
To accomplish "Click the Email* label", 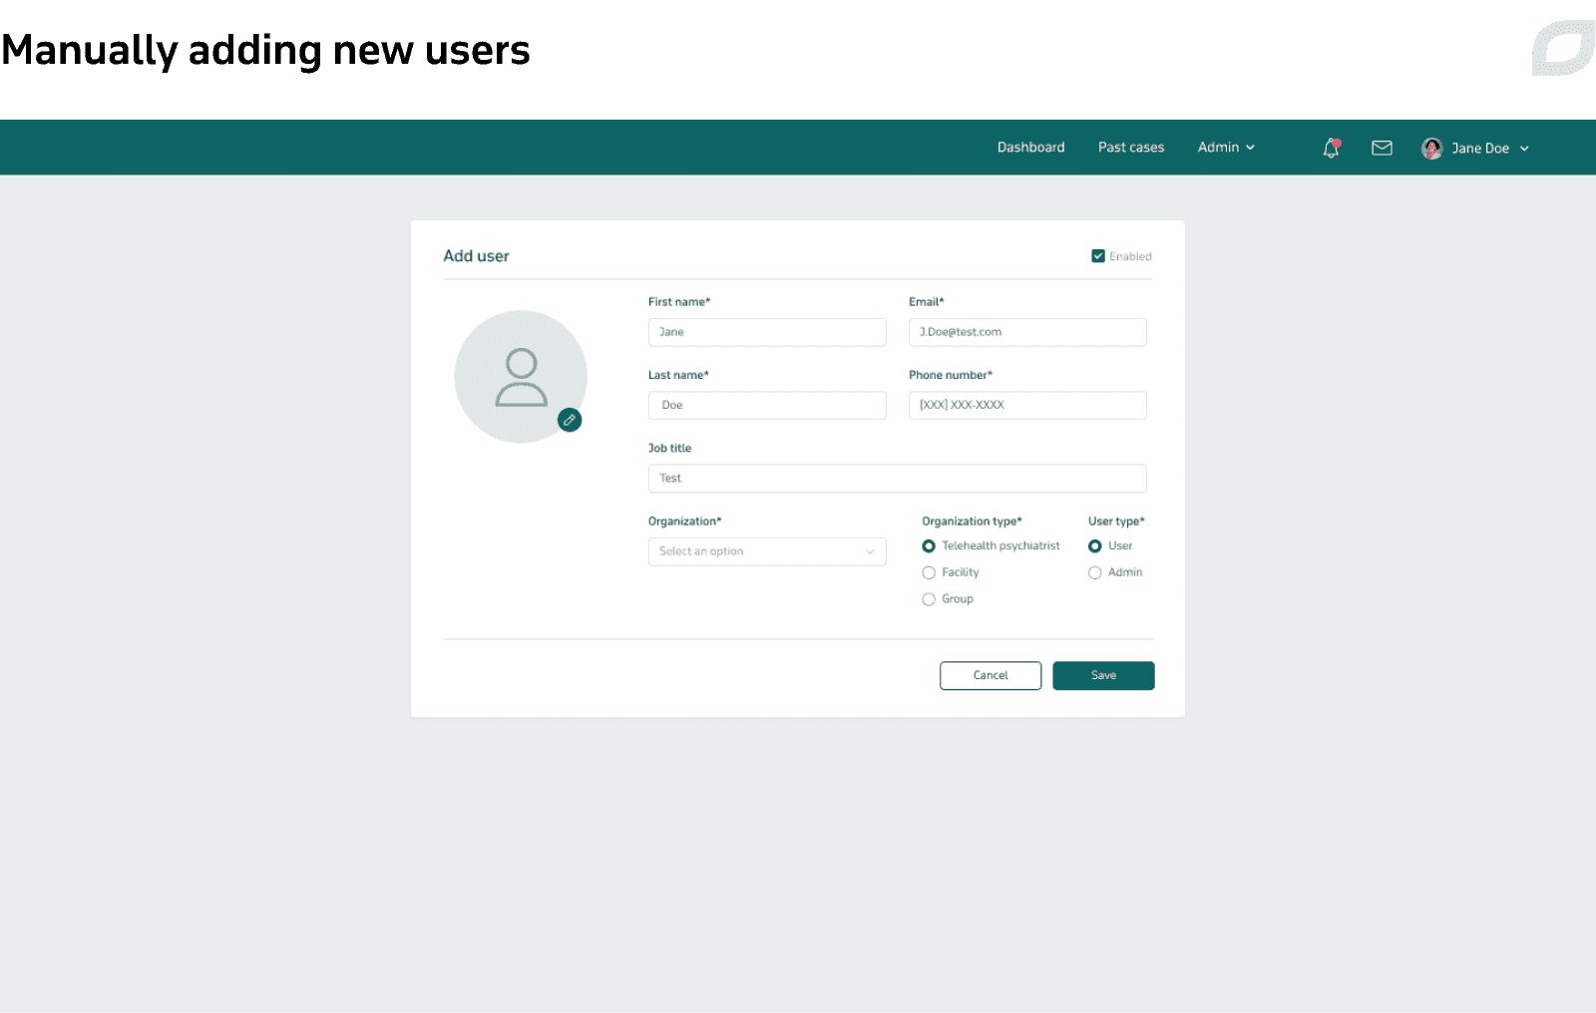I will (x=926, y=302).
